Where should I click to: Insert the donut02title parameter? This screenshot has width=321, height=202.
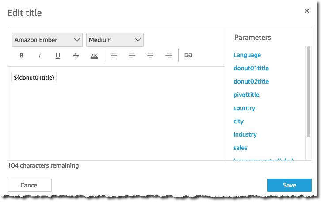pyautogui.click(x=251, y=81)
